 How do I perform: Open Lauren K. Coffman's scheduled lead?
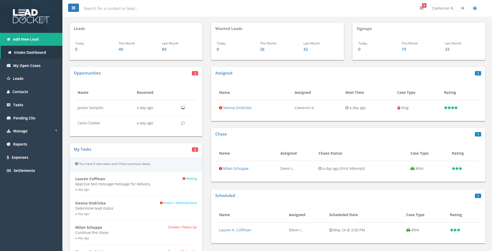(x=235, y=230)
